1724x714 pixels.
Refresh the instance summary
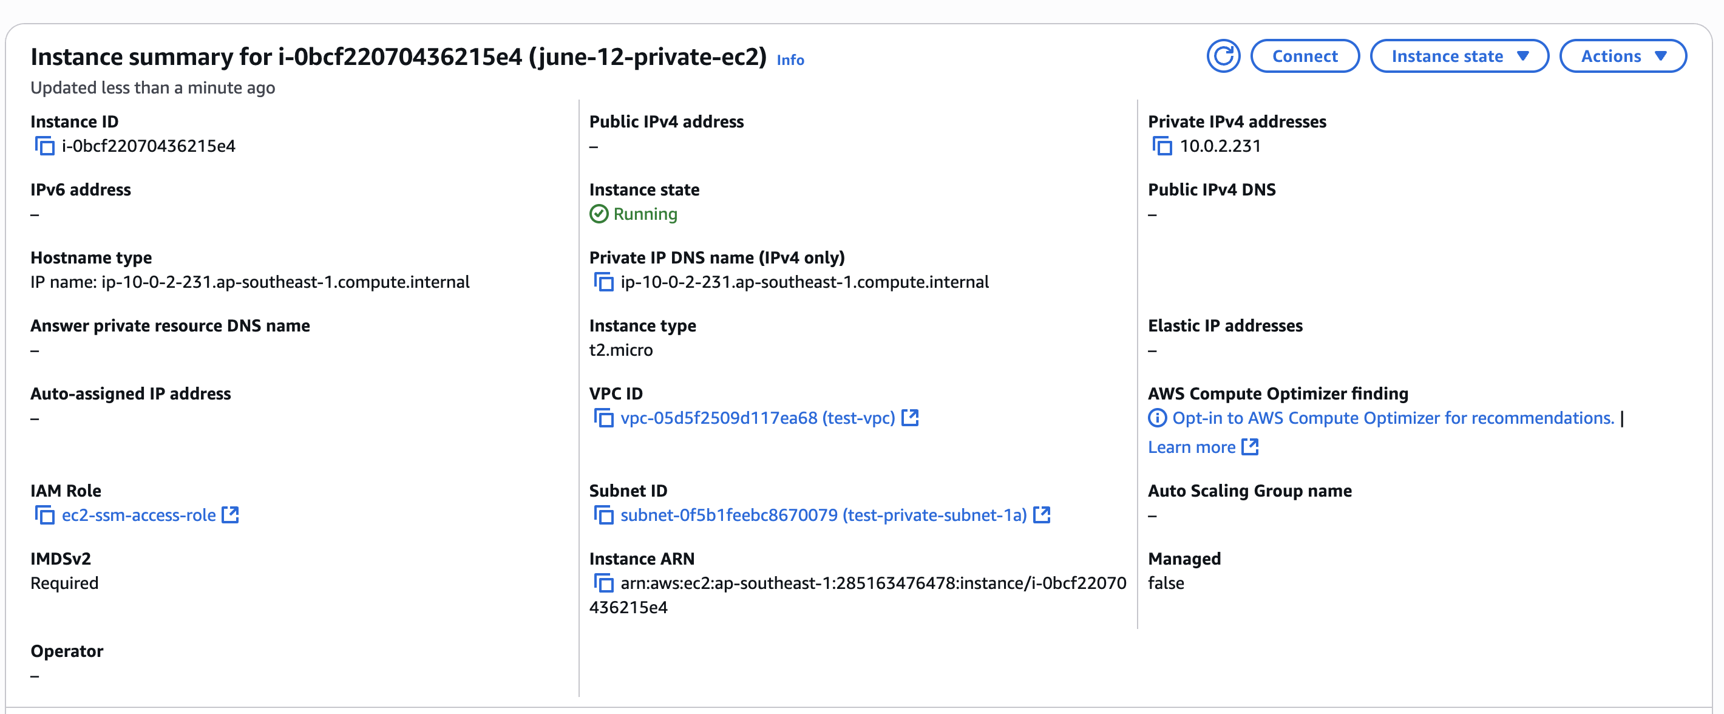[x=1223, y=56]
